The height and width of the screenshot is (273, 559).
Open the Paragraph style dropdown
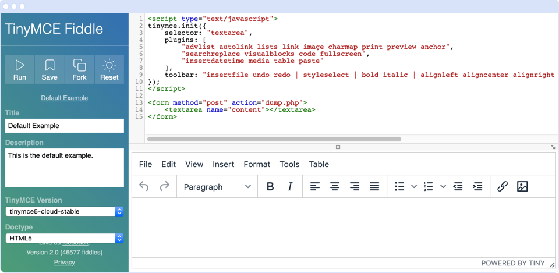[x=217, y=187]
